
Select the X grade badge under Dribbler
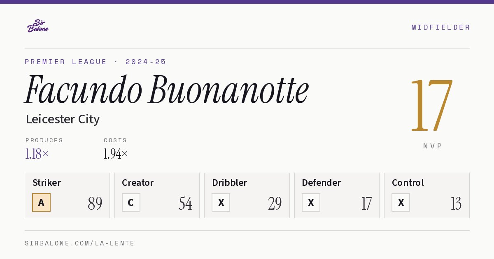pyautogui.click(x=221, y=202)
